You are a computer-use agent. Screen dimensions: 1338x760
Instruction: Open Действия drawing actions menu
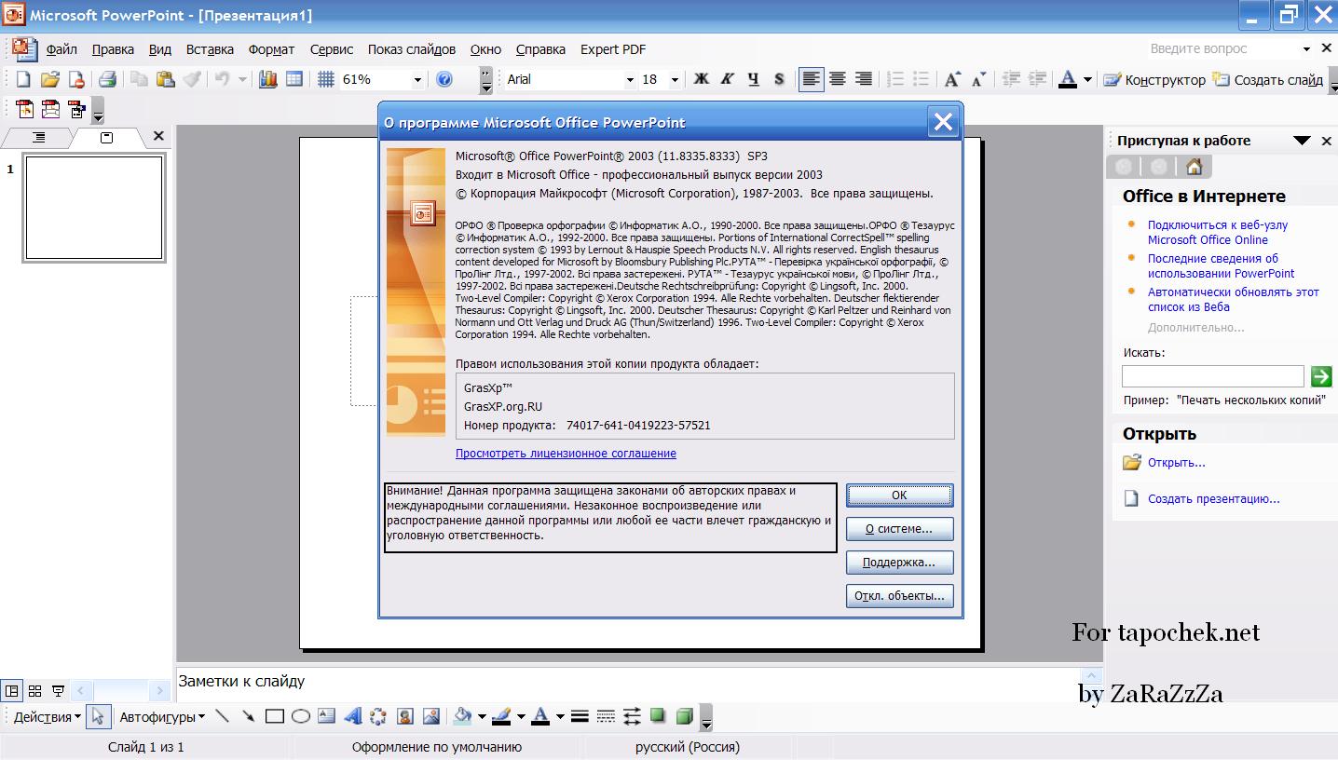point(47,717)
